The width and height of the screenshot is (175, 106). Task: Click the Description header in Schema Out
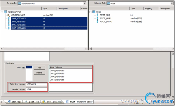tap(166, 8)
